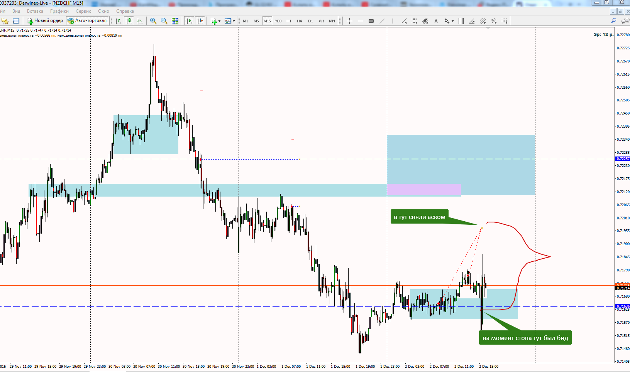The width and height of the screenshot is (630, 372).
Task: Select the Fibonacci retracement tool
Action: point(414,21)
